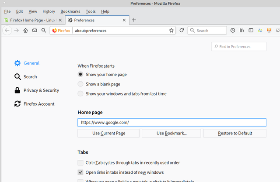Open the View menu

[33, 11]
